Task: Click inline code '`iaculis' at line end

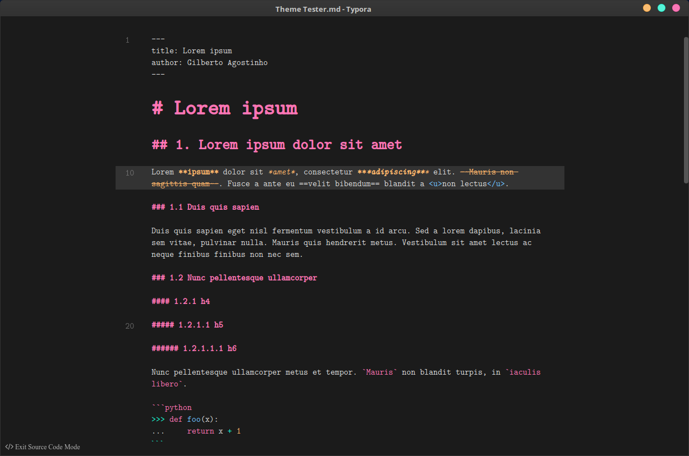Action: point(523,372)
